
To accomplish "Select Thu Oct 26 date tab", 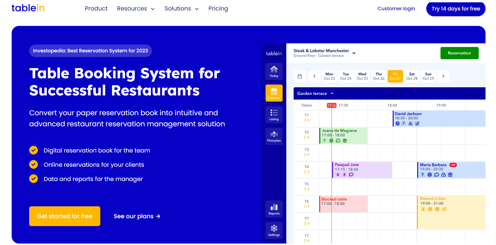I will [379, 76].
